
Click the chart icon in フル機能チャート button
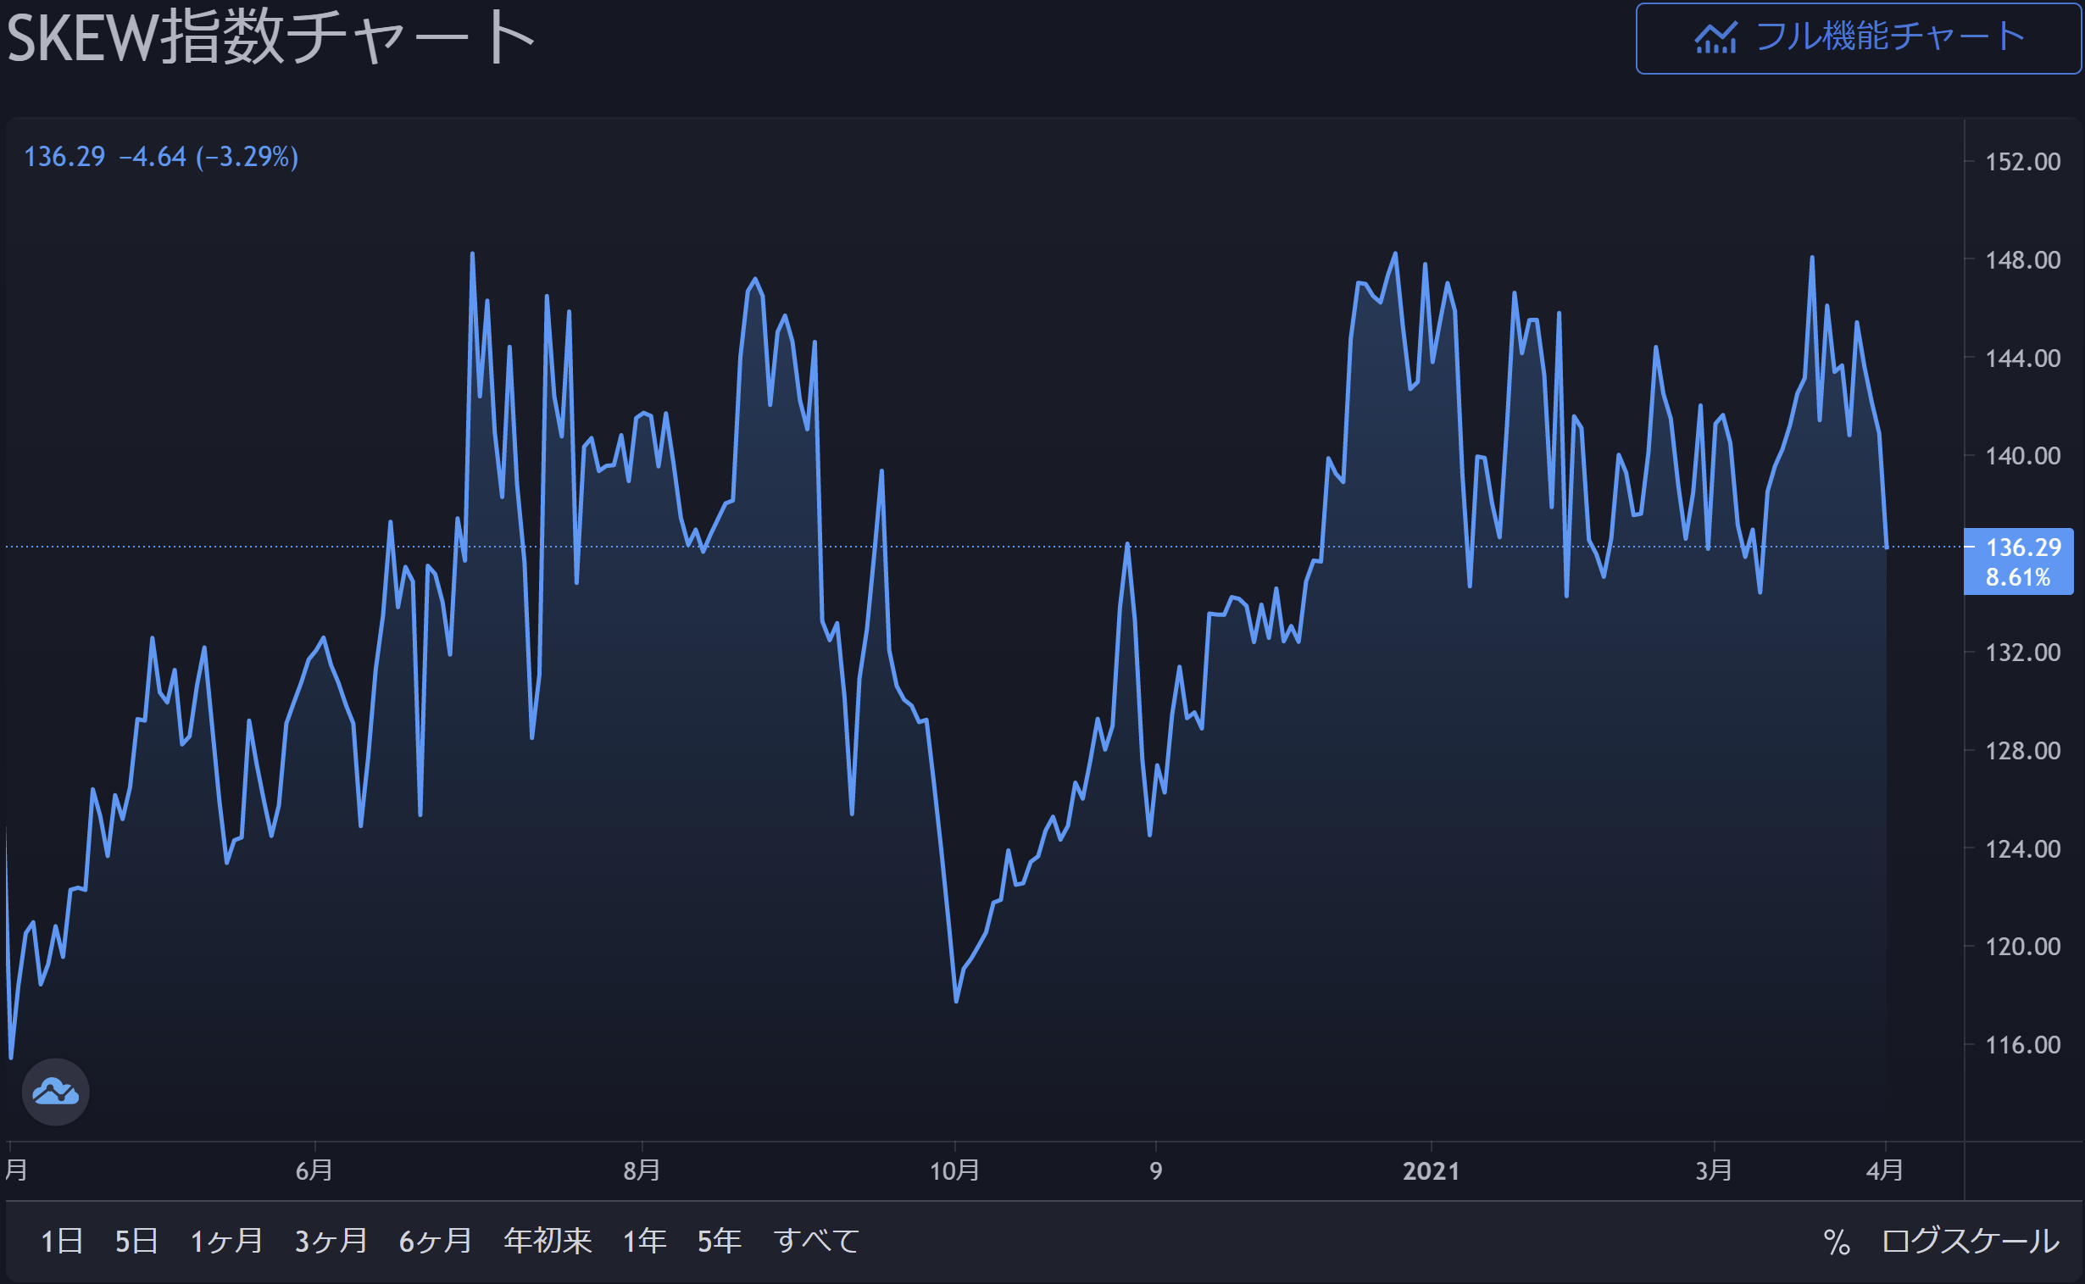(1715, 38)
